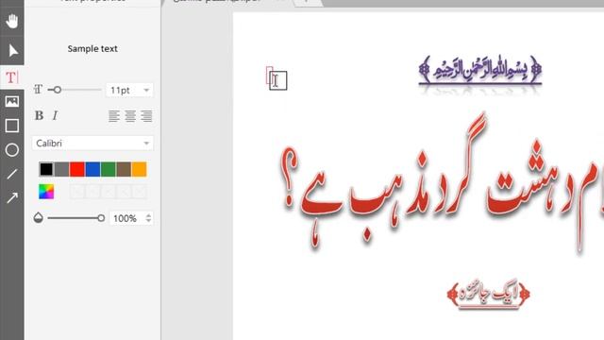
Task: Select the Ellipse shape tool
Action: [x=12, y=150]
